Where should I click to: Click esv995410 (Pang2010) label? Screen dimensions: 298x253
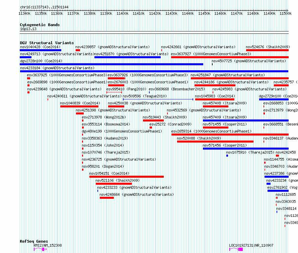[126, 89]
